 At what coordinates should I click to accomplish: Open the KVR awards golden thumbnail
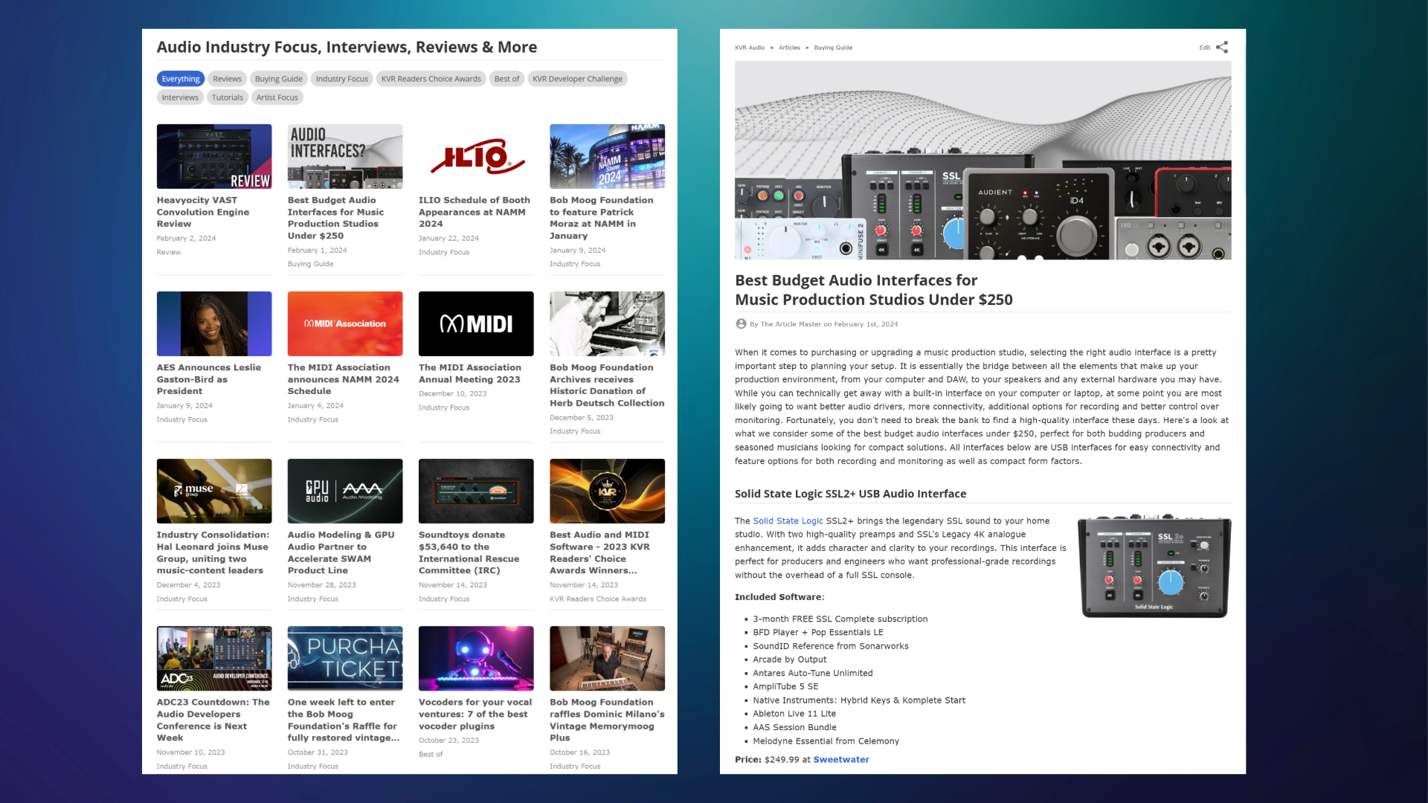click(x=607, y=491)
